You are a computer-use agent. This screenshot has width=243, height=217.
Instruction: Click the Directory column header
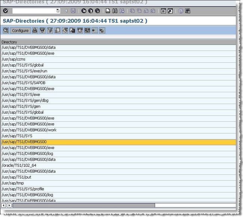click(119, 42)
